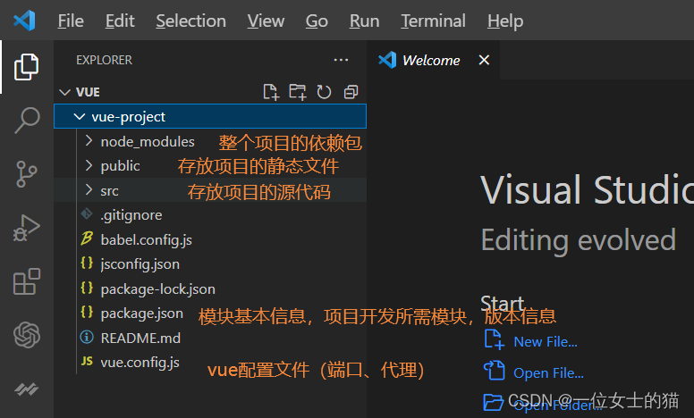The height and width of the screenshot is (418, 694).
Task: Open the File menu
Action: click(71, 21)
